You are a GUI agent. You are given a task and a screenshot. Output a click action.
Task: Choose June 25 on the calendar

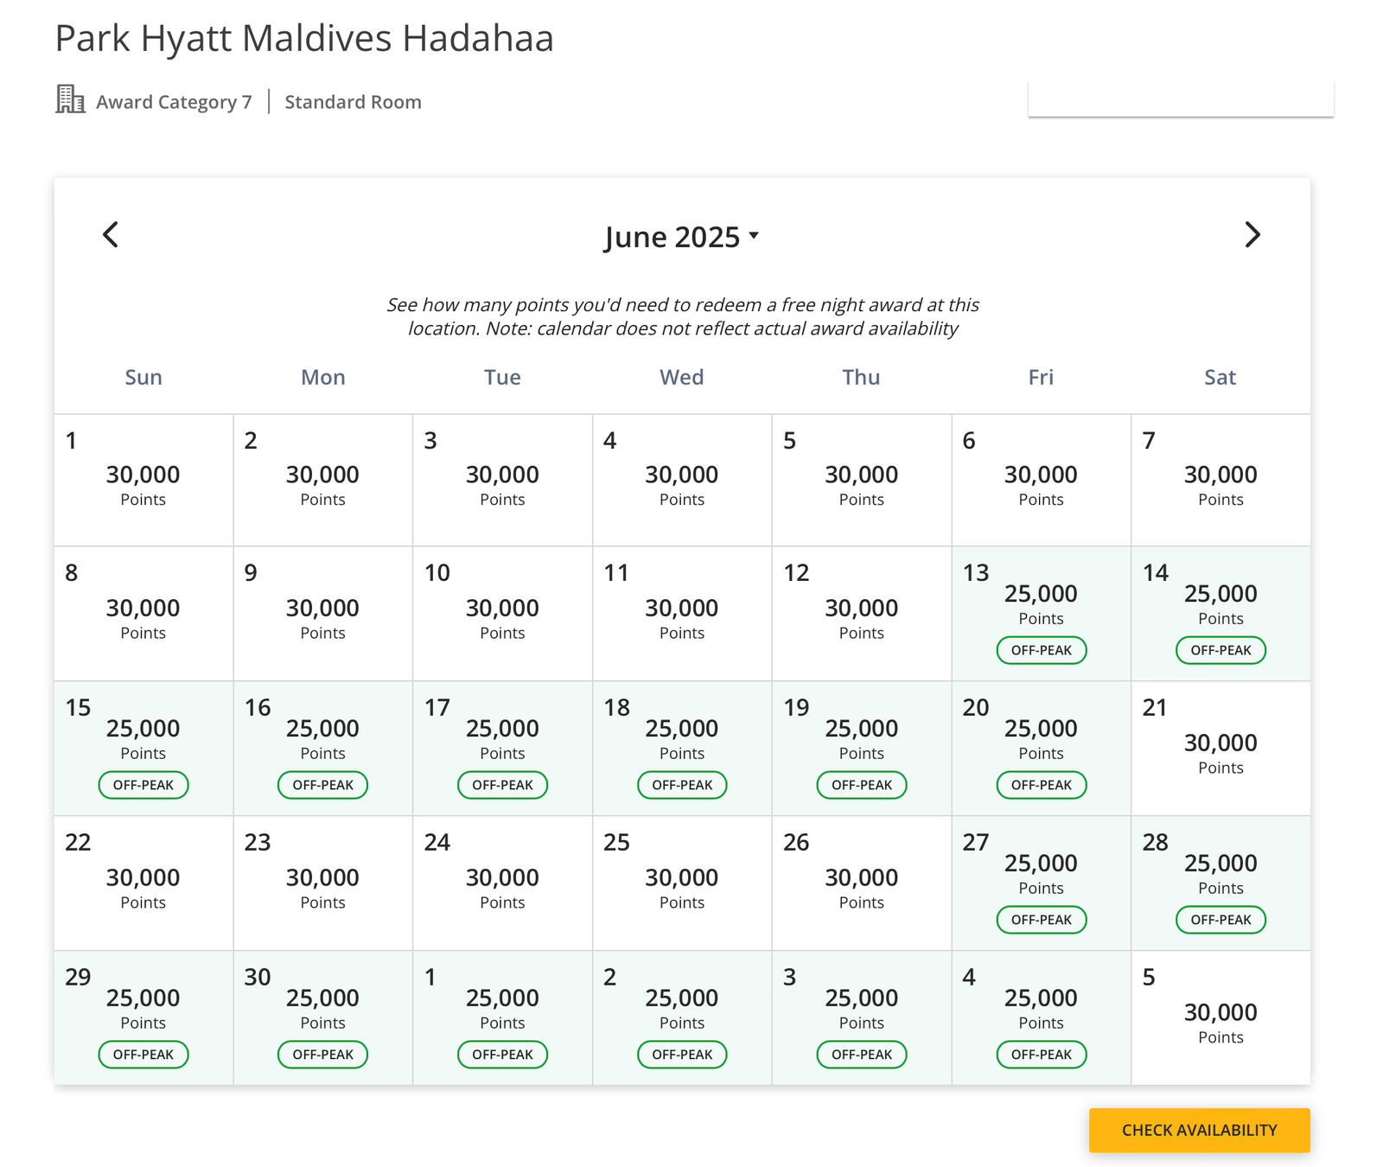[682, 883]
